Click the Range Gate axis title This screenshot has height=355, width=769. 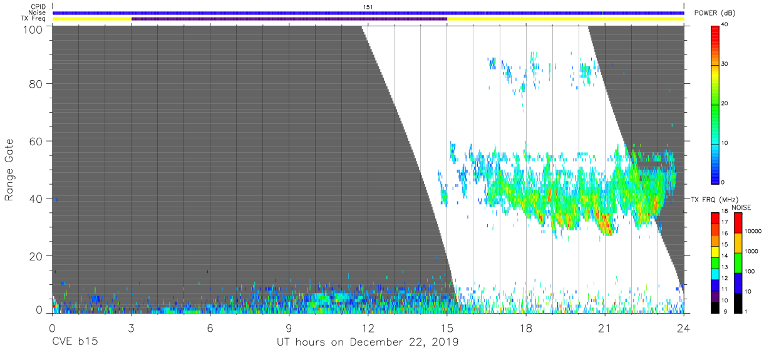coord(9,169)
